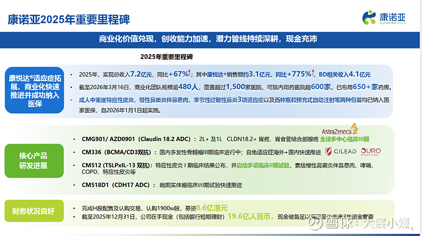Click the lime box 财务状况良好

tap(34, 211)
